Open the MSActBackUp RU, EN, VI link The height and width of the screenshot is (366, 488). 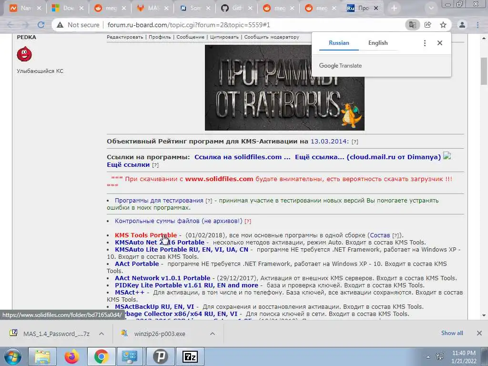tap(154, 307)
